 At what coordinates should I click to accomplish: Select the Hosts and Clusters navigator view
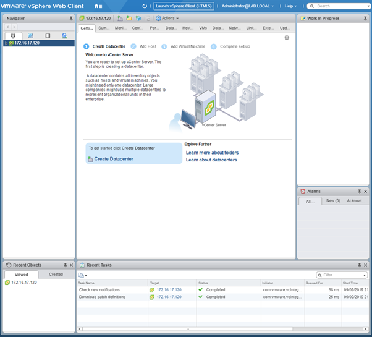tap(14, 36)
